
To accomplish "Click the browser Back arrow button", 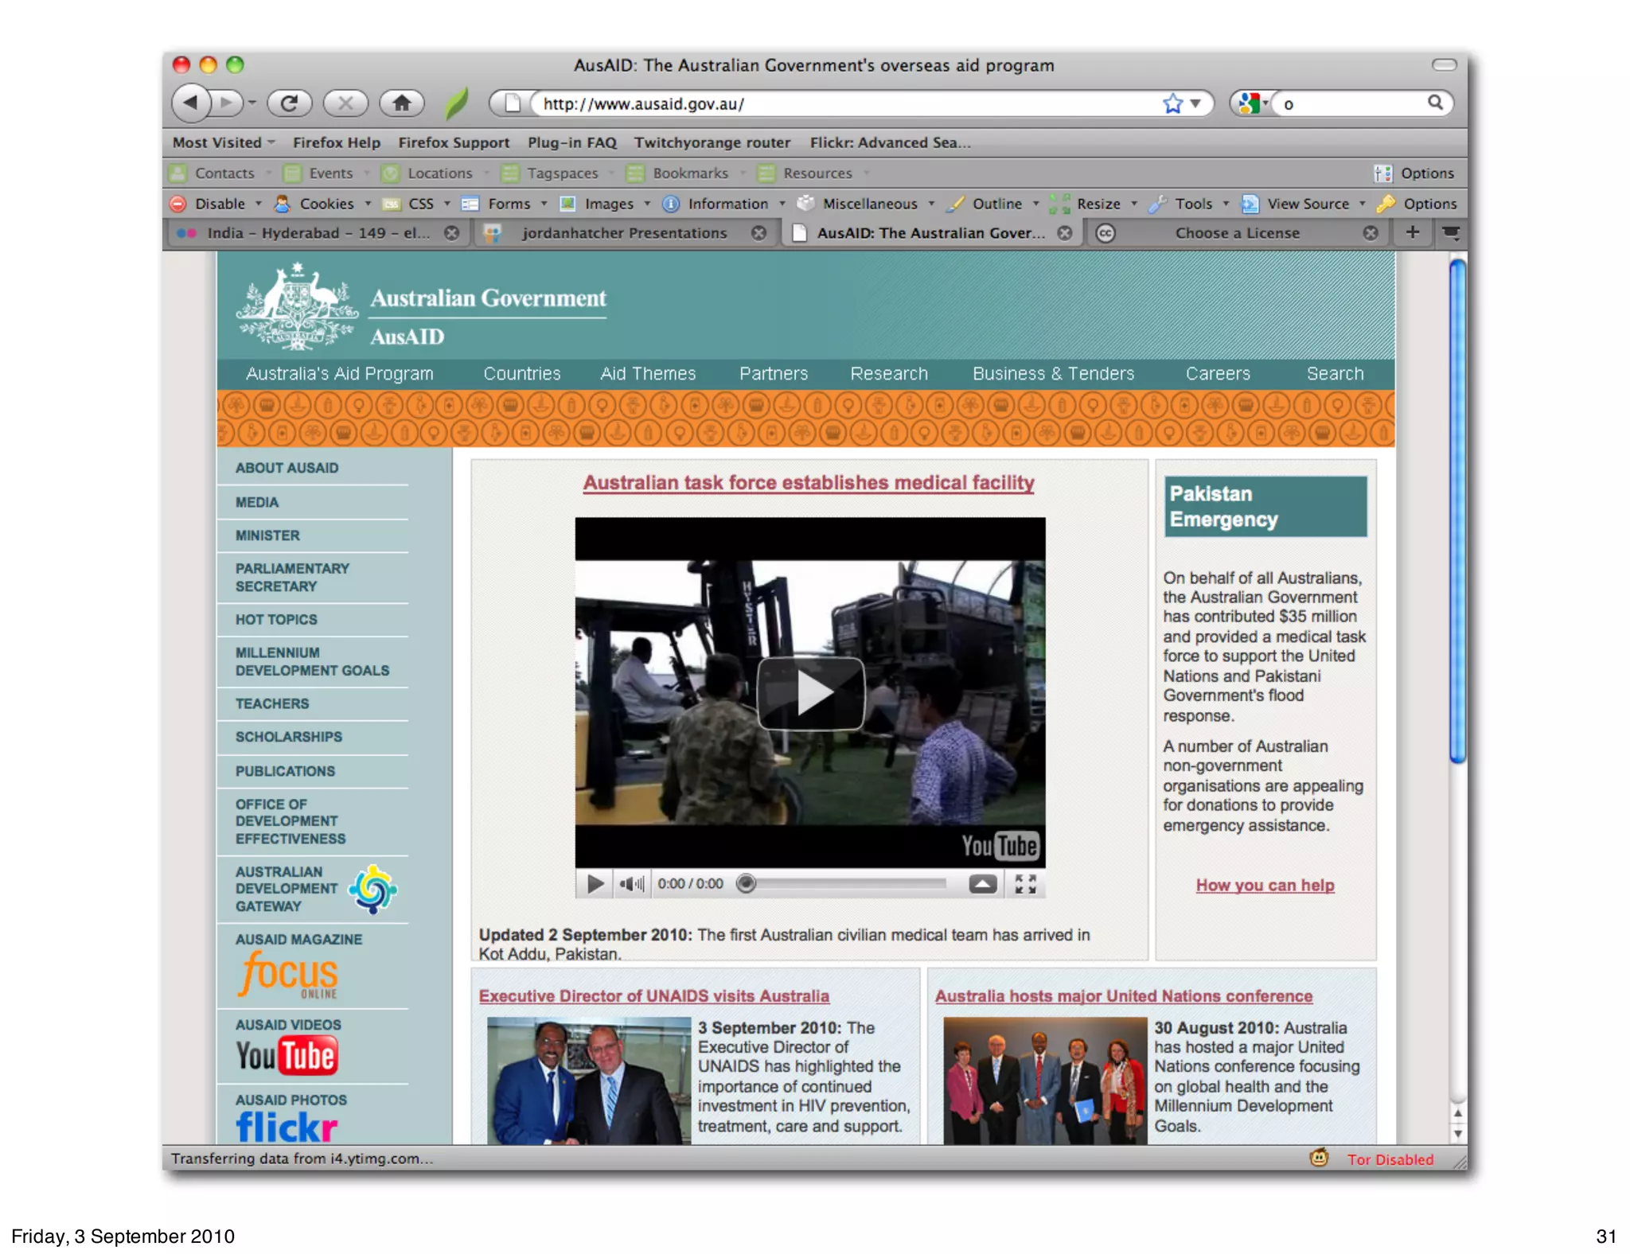I will (191, 103).
